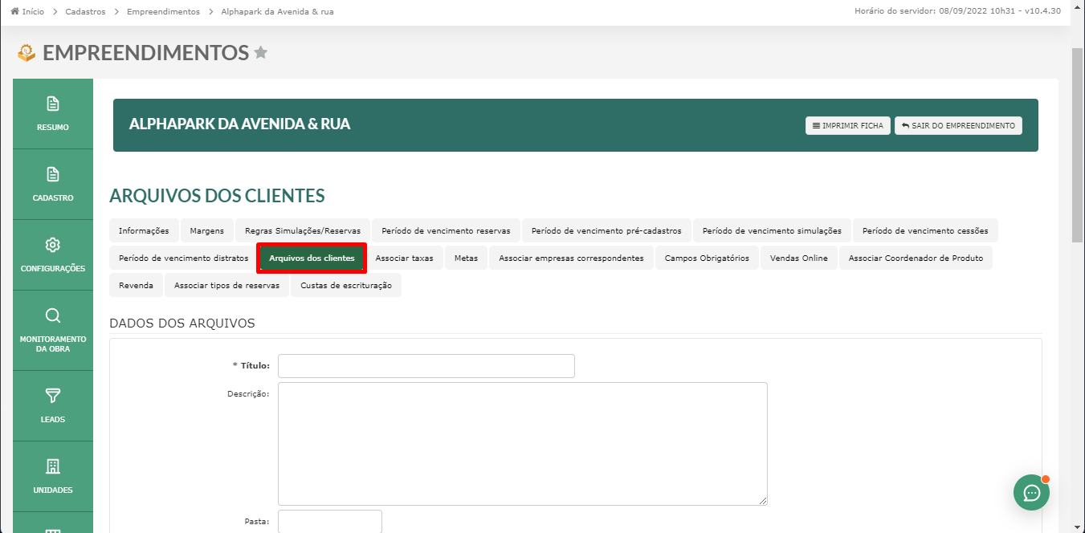Click Alphapark da Avenida & rua breadcrumb

(277, 12)
